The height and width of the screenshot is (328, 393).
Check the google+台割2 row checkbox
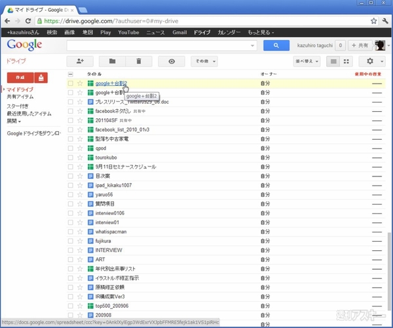click(x=71, y=84)
